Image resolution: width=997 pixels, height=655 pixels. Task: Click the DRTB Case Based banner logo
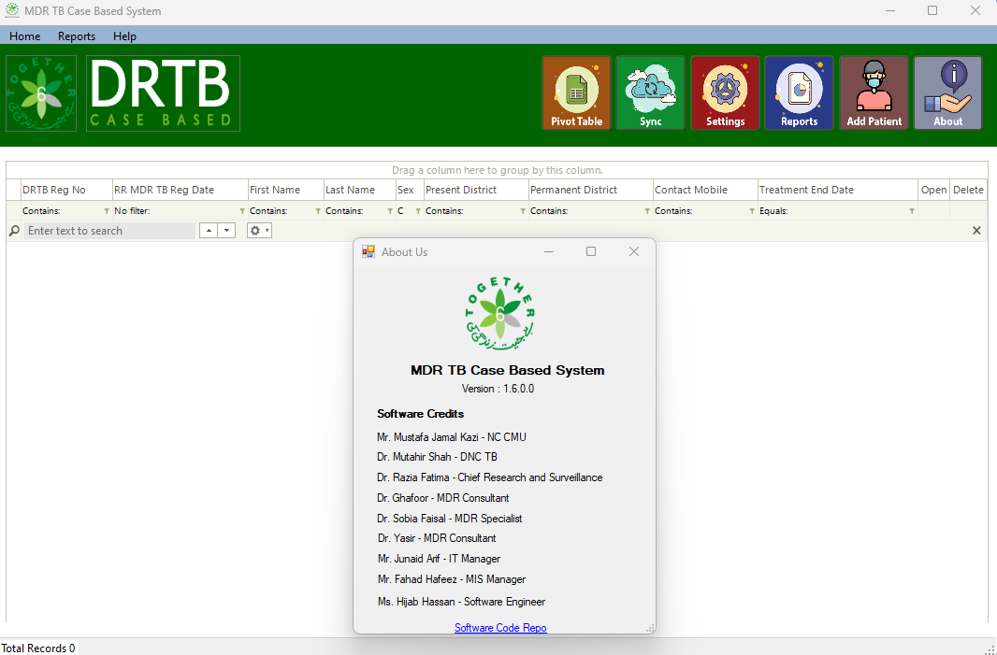(164, 93)
